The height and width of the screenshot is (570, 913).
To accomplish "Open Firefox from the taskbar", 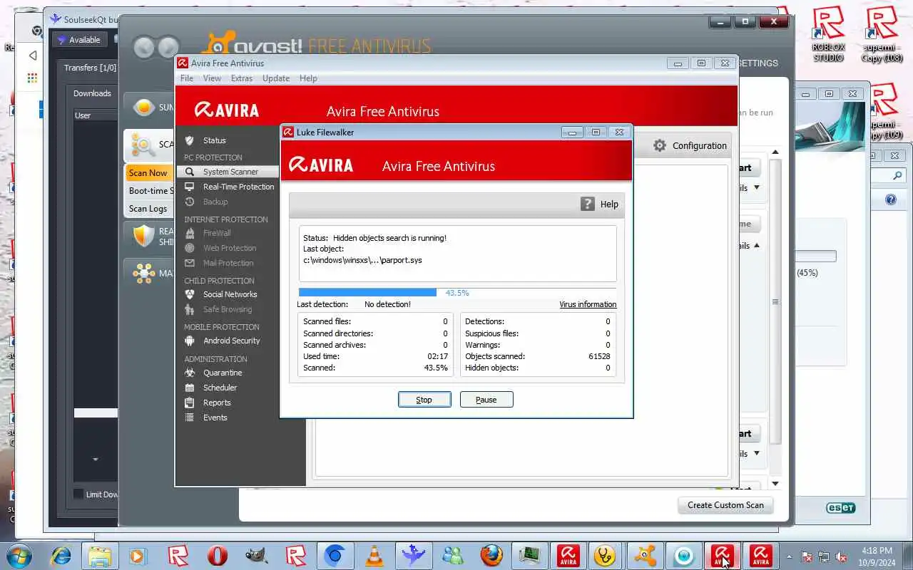I will [x=491, y=555].
